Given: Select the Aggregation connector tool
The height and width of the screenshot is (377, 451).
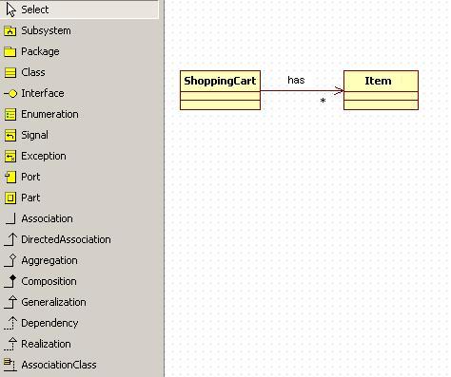Looking at the screenshot, I should click(10, 260).
